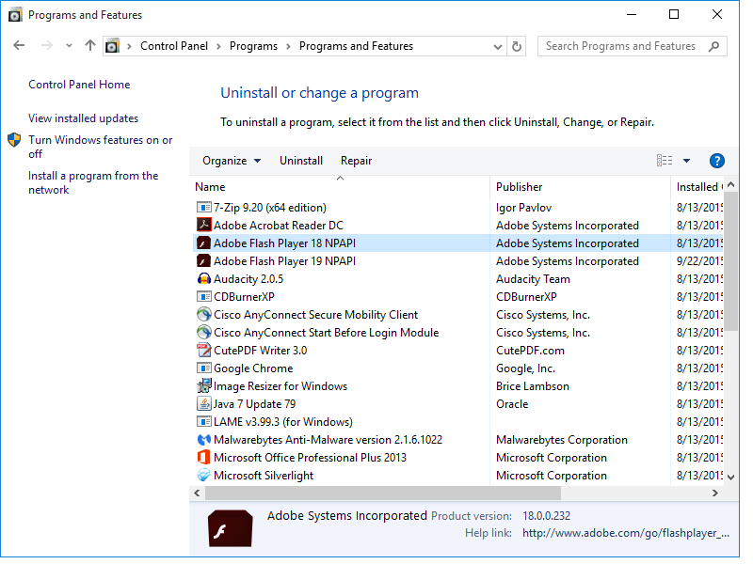This screenshot has height=564, width=753.
Task: Select the Malwarebytes Anti-Malware icon
Action: (204, 440)
